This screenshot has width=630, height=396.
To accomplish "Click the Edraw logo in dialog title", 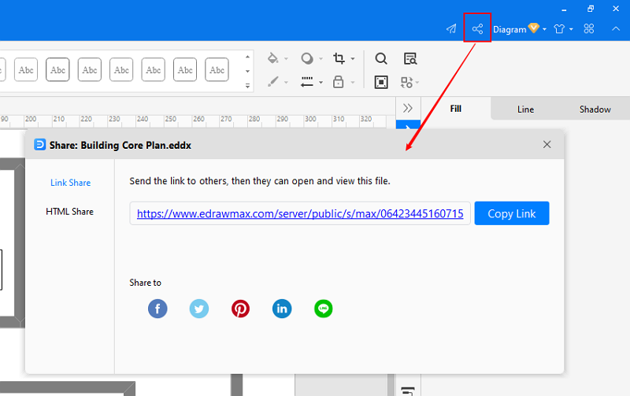I will (40, 145).
